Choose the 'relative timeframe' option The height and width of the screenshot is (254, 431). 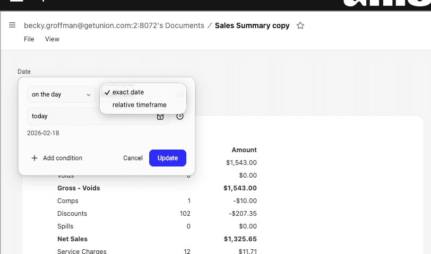(x=139, y=105)
